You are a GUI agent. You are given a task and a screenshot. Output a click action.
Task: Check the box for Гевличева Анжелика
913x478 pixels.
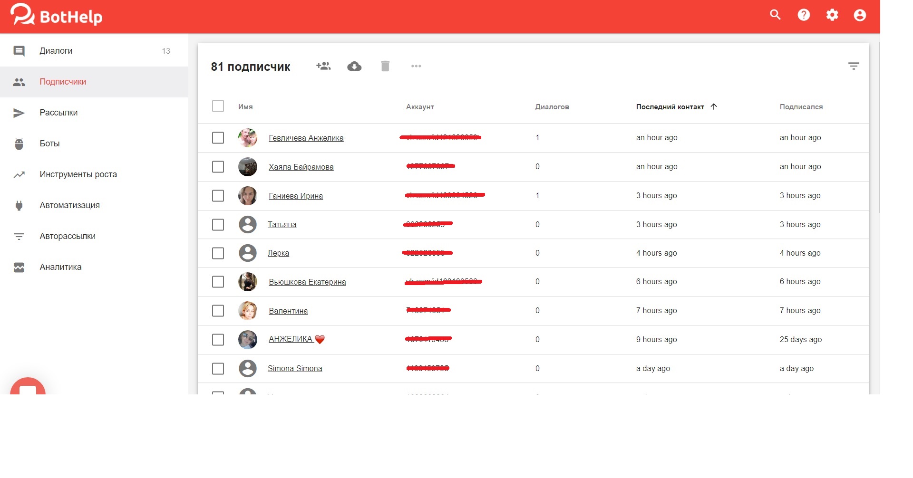[218, 138]
